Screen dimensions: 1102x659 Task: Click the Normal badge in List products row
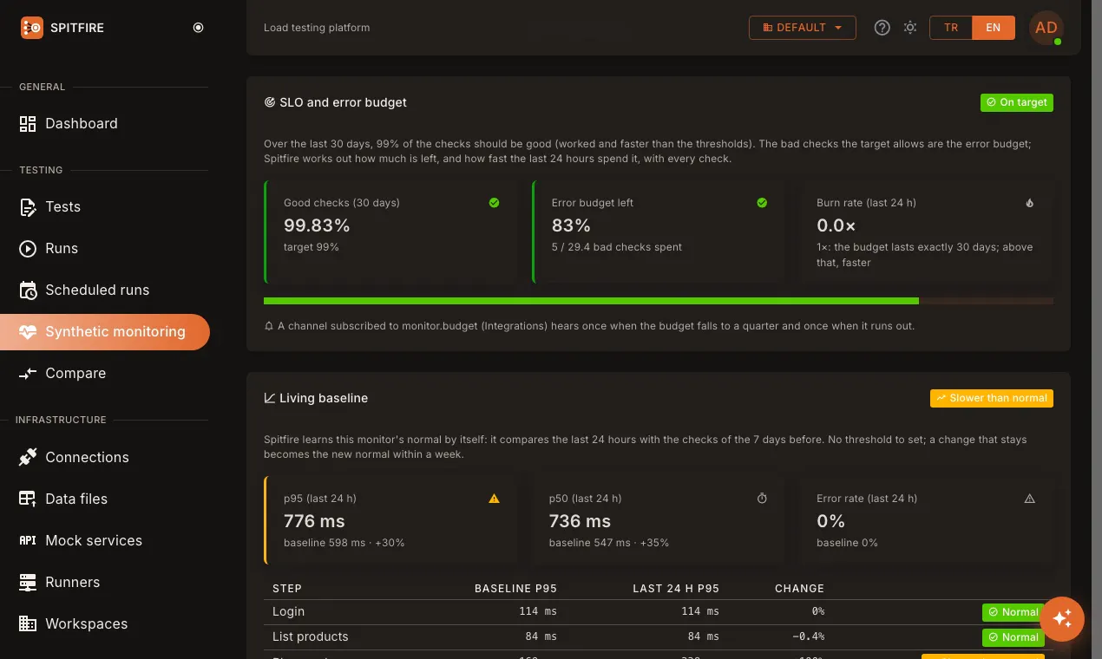click(x=1013, y=637)
